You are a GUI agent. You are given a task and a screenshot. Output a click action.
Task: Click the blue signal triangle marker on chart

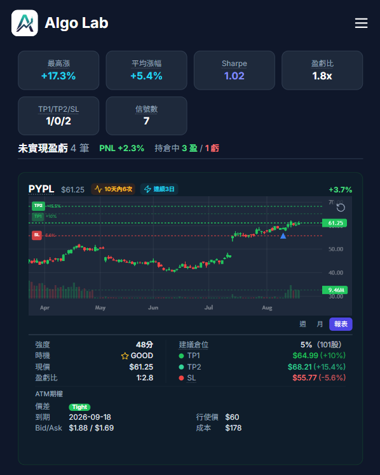283,236
